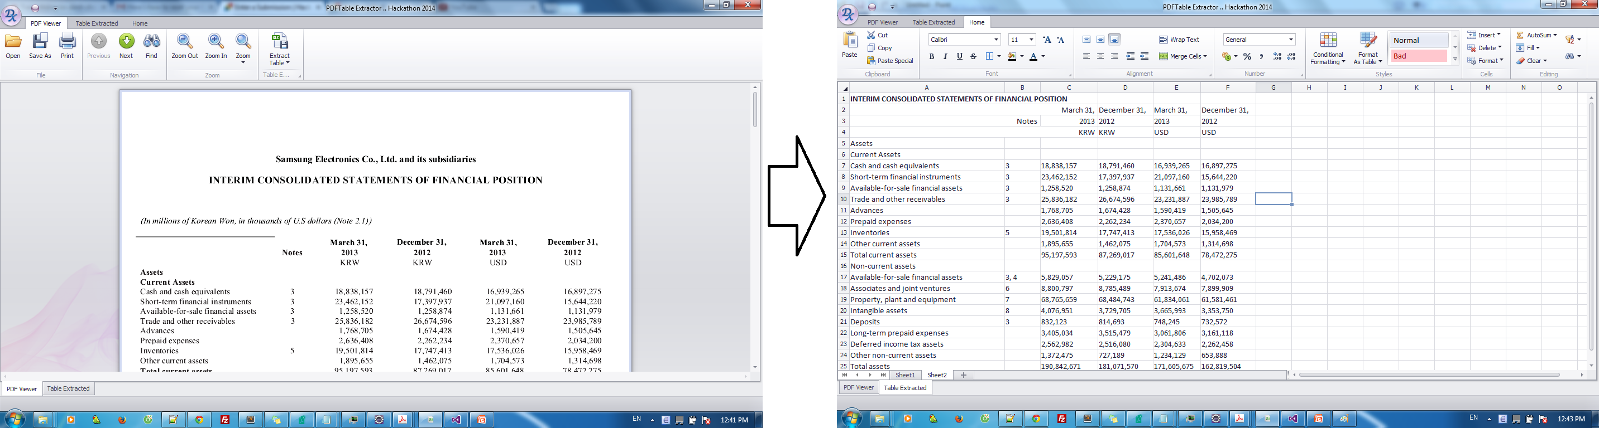Select all cells via corner triangle

844,88
